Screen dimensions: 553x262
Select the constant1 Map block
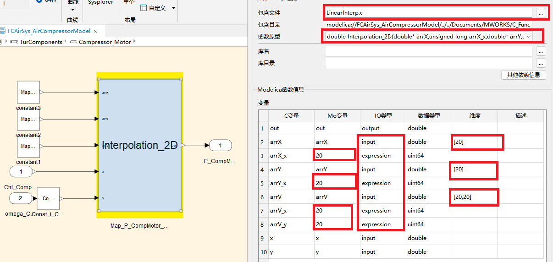point(28,146)
